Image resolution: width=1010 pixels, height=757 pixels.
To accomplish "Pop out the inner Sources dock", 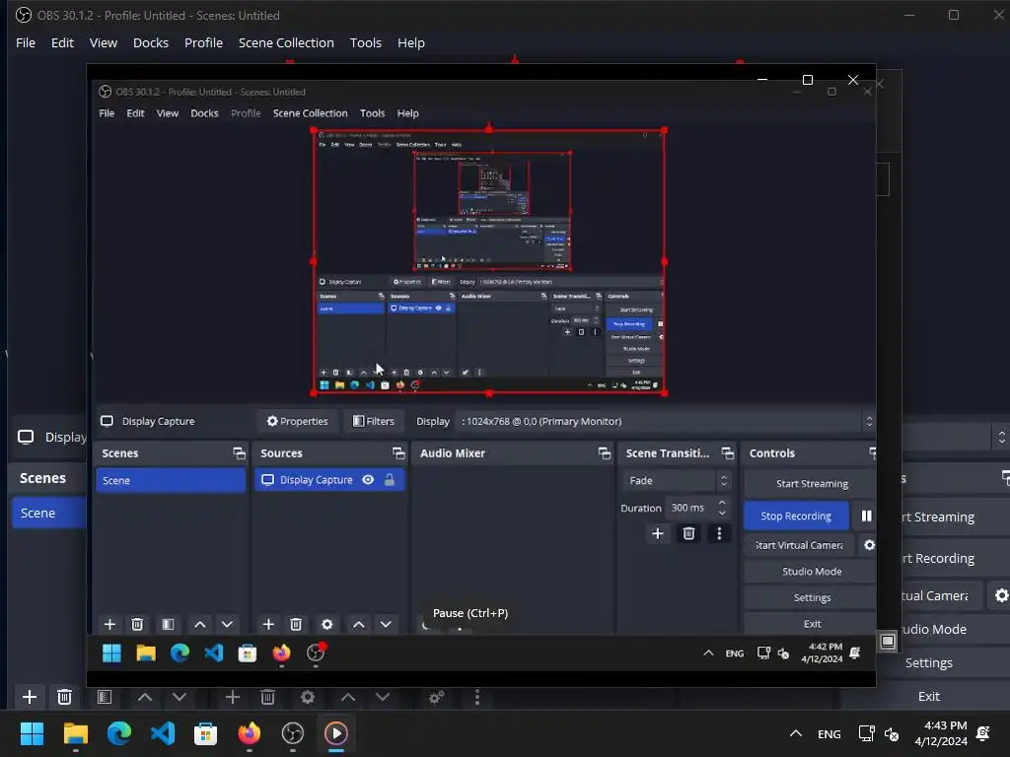I will coord(398,453).
